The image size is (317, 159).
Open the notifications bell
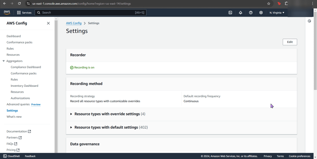[241, 13]
